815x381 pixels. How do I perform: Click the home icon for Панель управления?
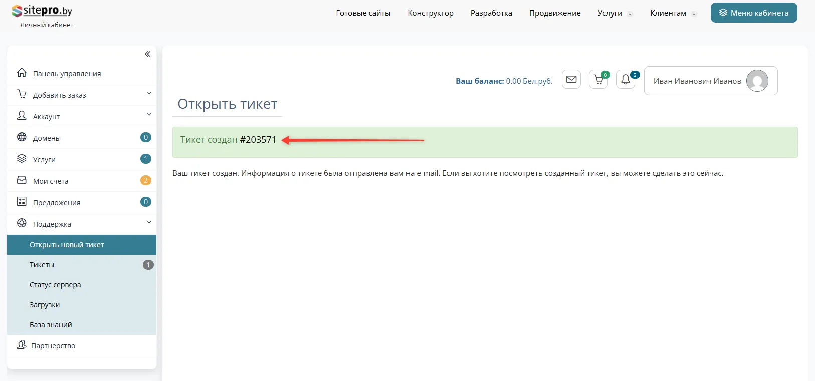pos(22,73)
